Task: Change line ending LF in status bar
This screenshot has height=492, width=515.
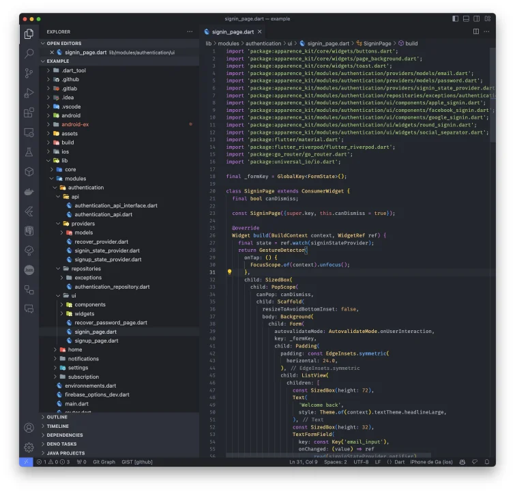Action: point(378,462)
